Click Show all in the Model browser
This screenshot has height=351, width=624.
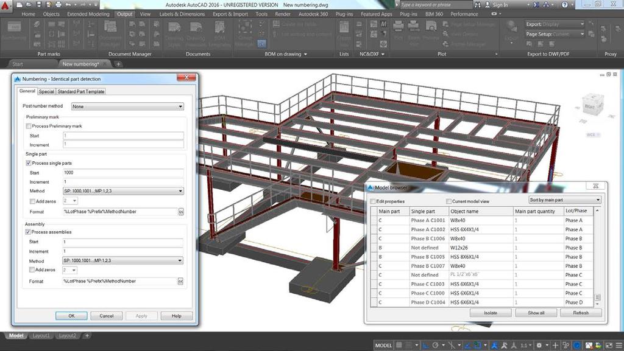pos(536,313)
